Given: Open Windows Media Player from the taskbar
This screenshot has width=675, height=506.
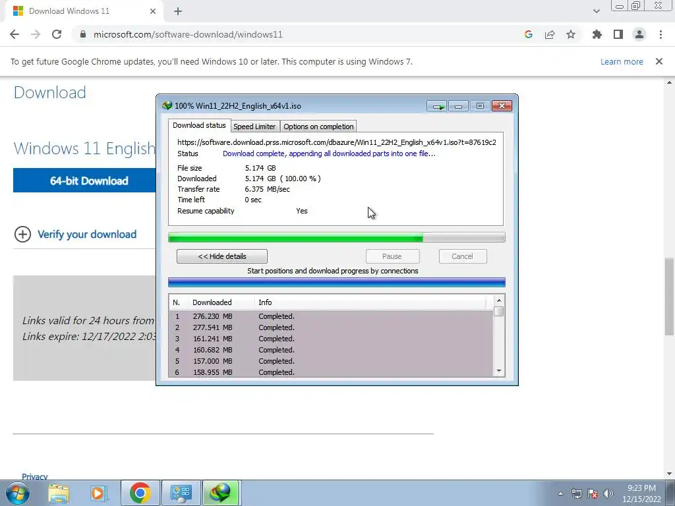Looking at the screenshot, I should 99,493.
